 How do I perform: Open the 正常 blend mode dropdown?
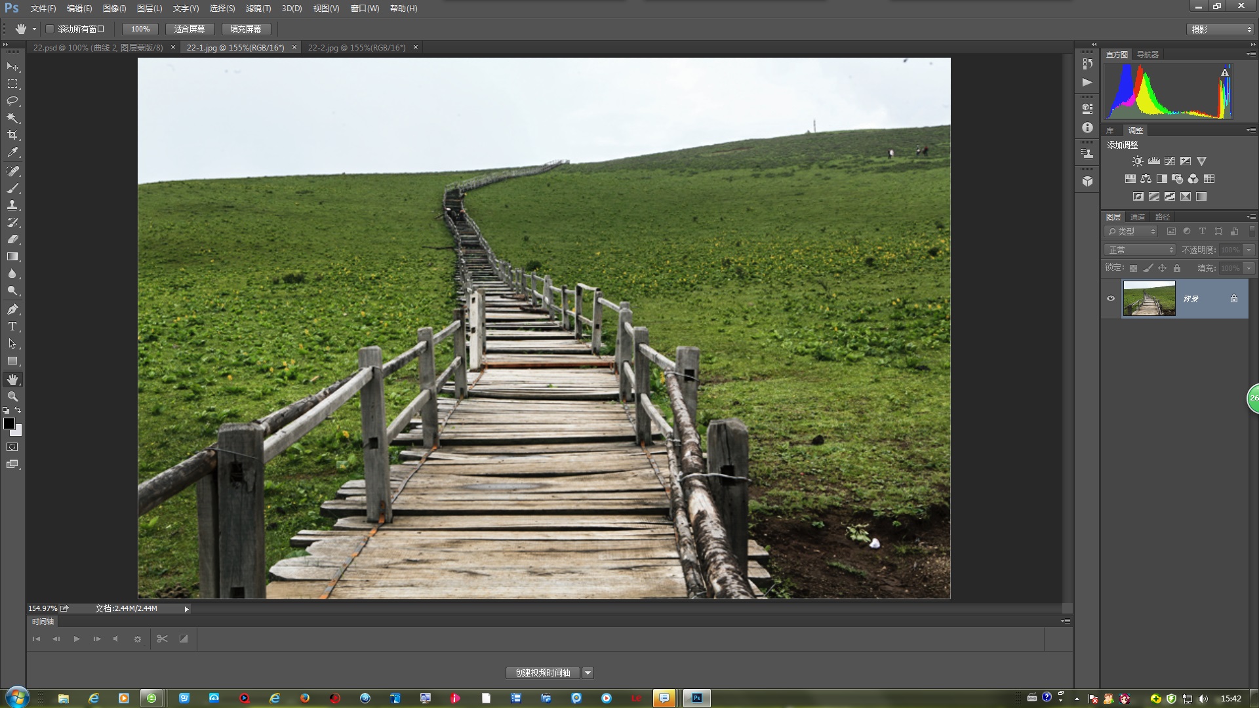point(1140,250)
